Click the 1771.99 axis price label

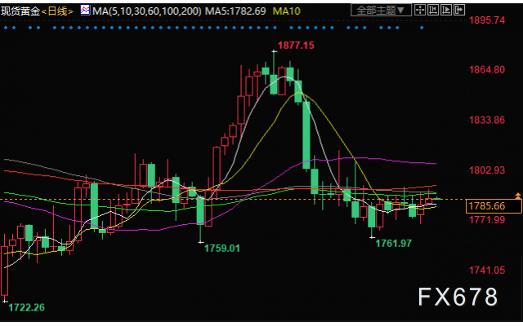pos(487,219)
